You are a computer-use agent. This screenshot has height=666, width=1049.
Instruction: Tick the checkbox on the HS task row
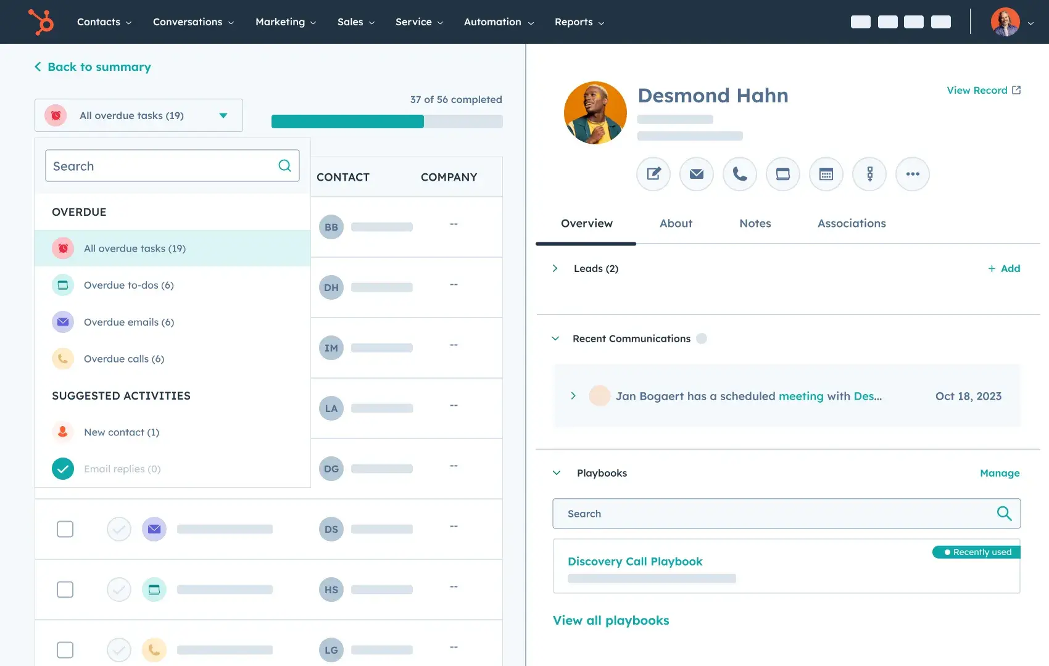click(65, 590)
